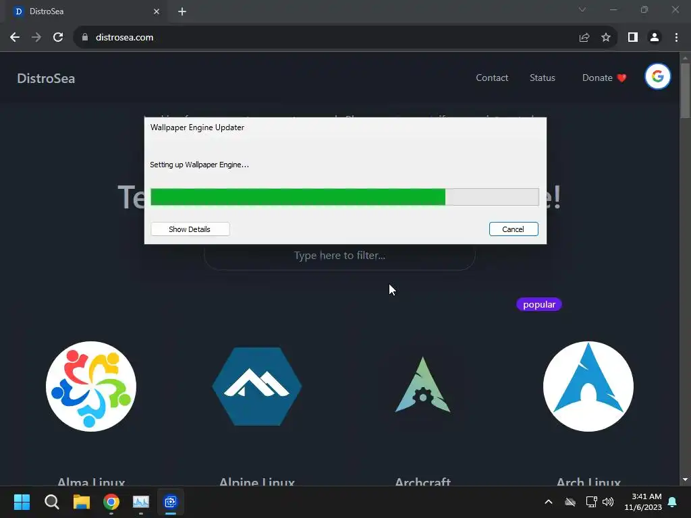Click the browser back arrow
Screen dimensions: 691x518
pyautogui.click(x=15, y=38)
